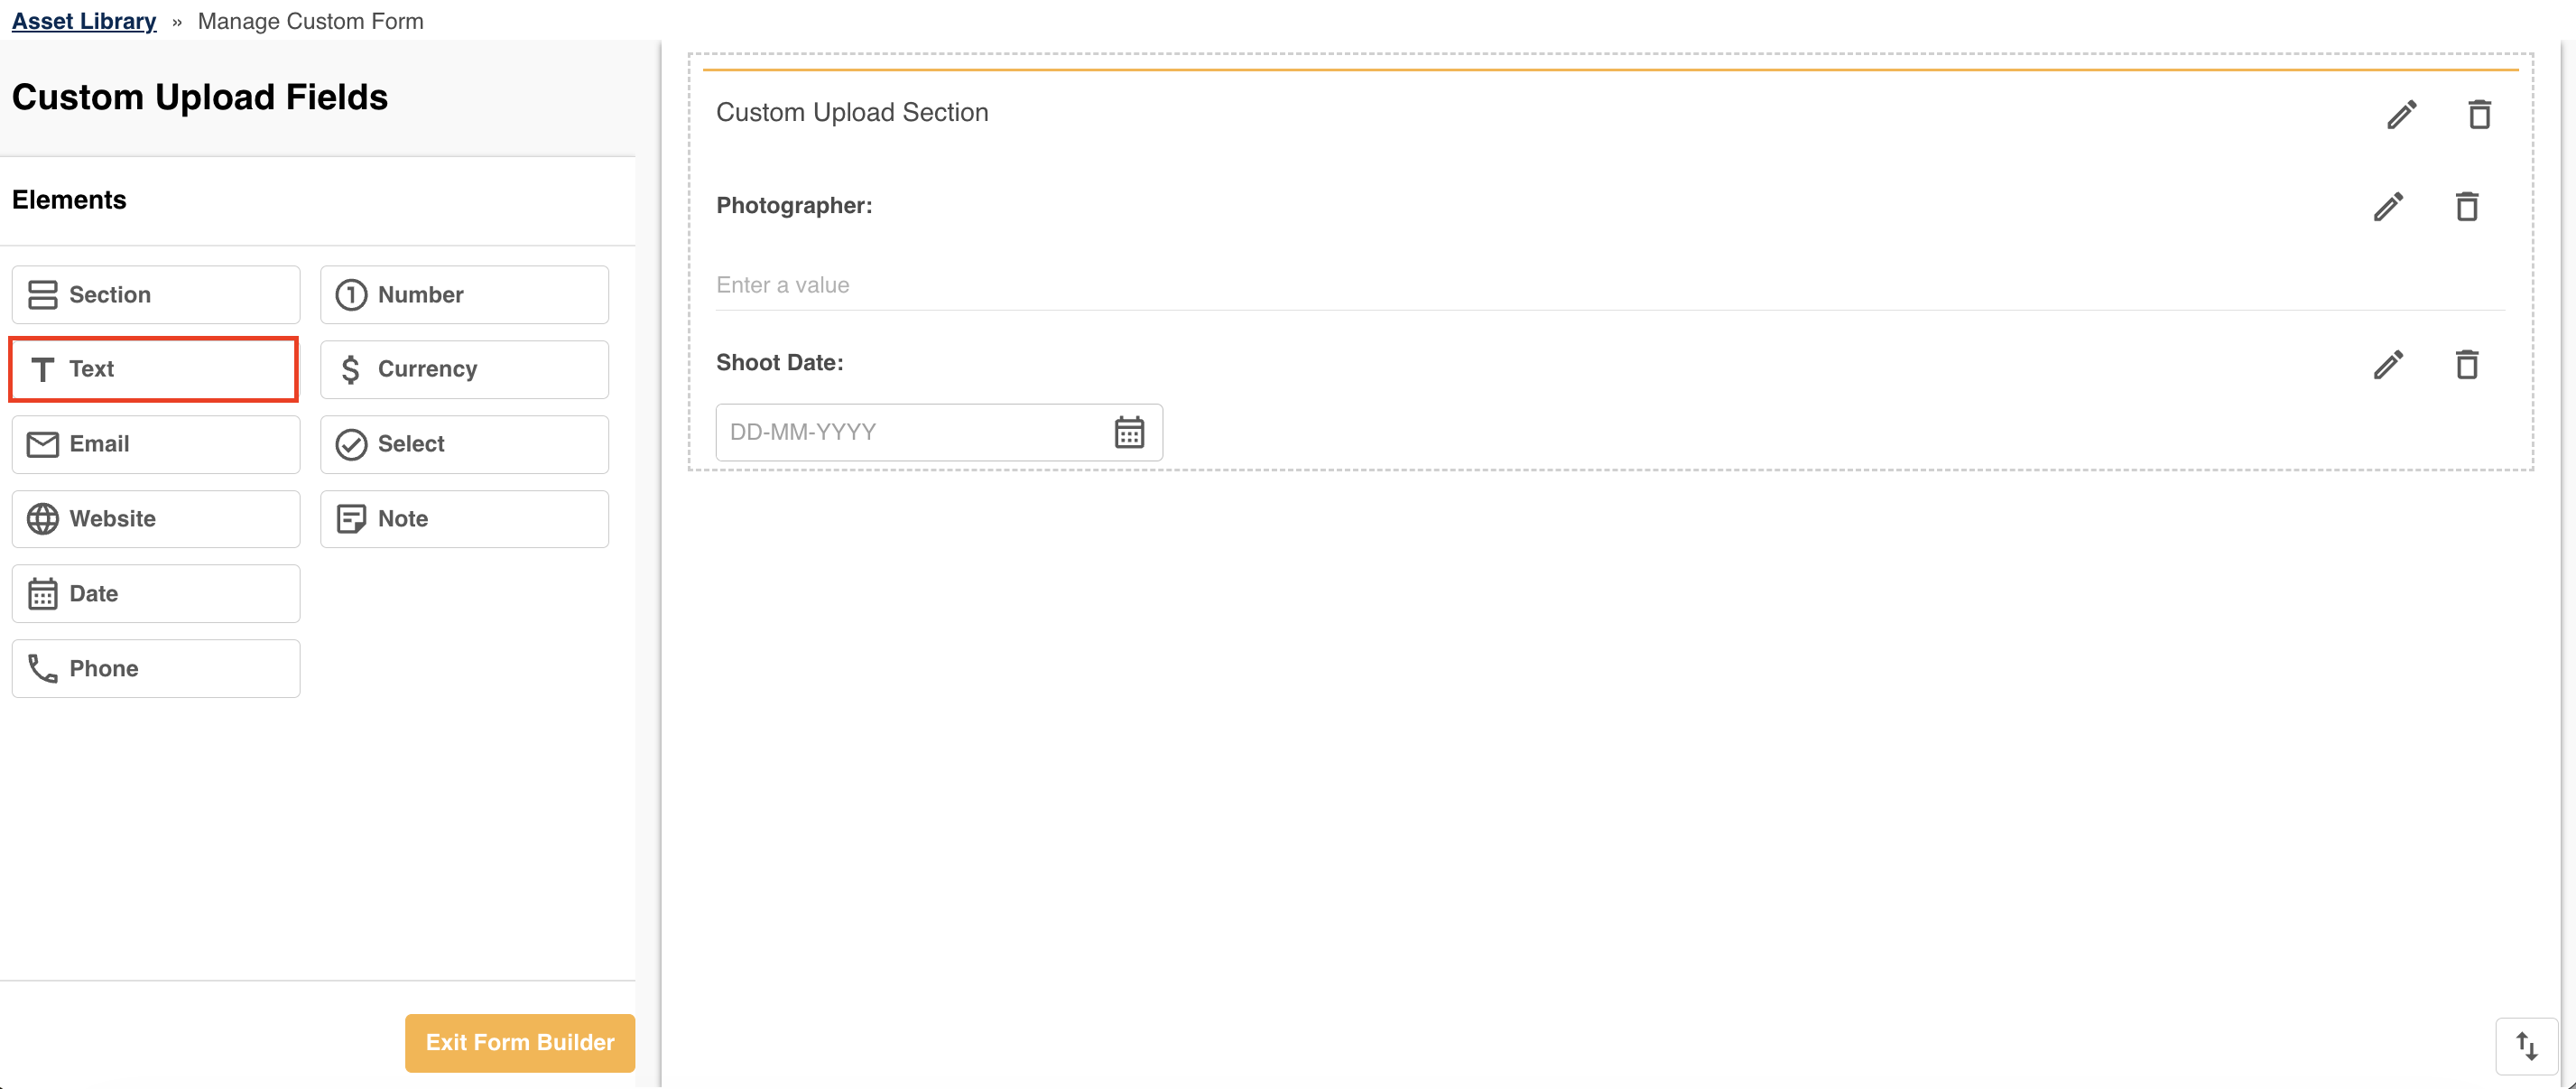Add a Website element
The width and height of the screenshot is (2576, 1089).
(156, 519)
